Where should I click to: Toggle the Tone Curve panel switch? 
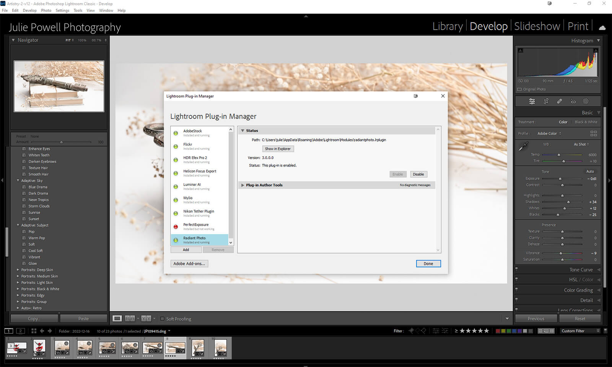[516, 269]
